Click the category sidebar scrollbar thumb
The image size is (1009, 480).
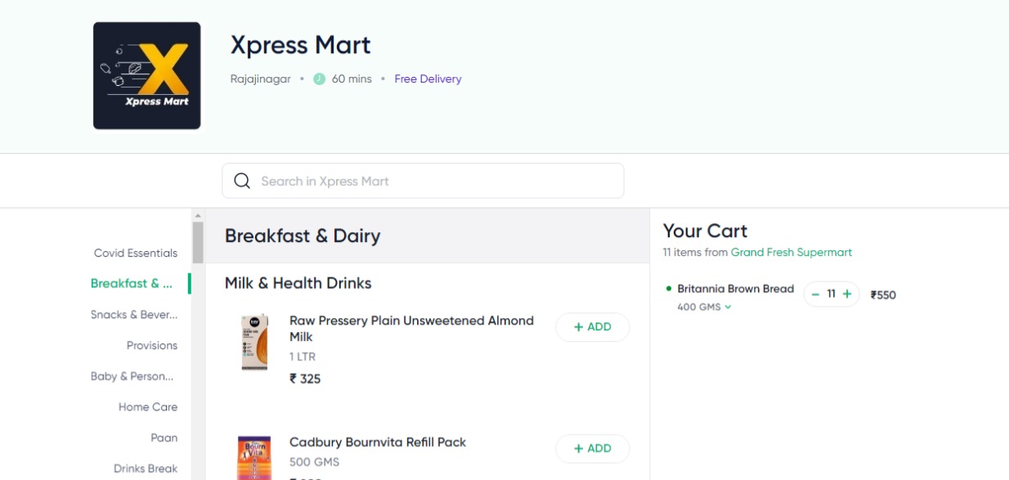198,243
